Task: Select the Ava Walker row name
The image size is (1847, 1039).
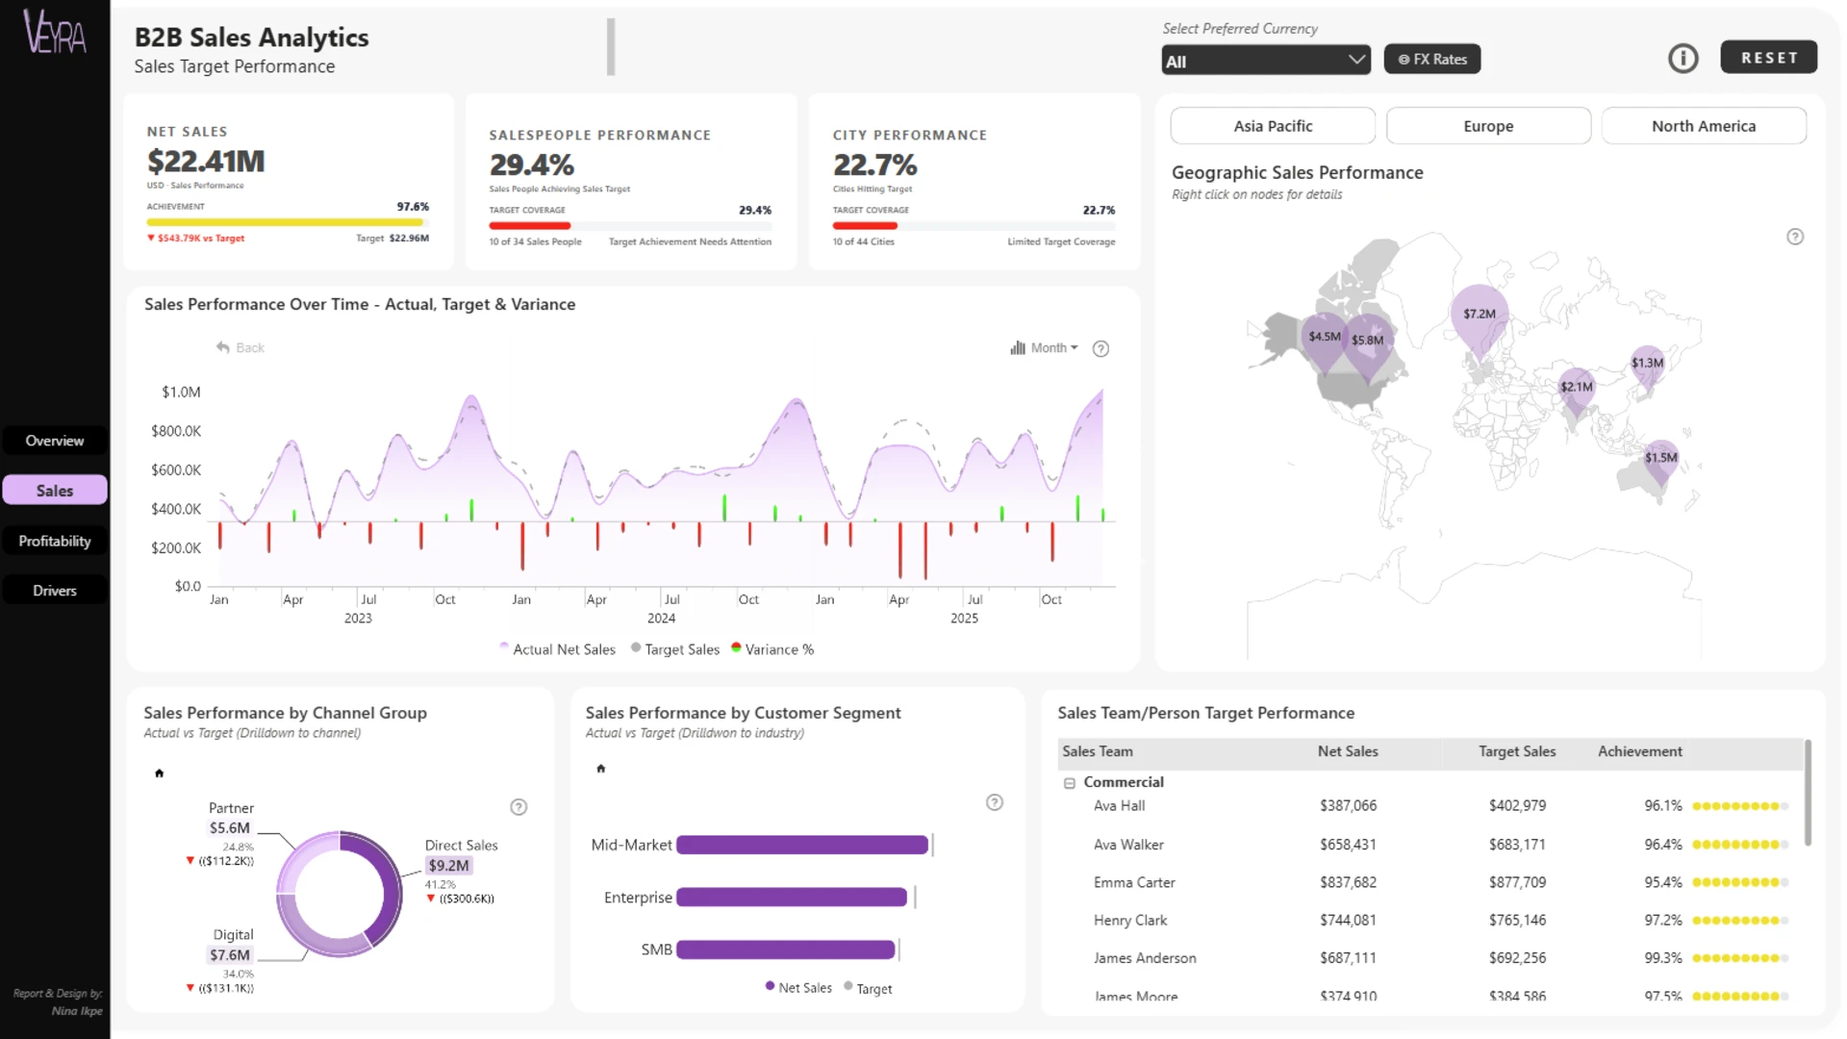Action: click(1128, 845)
